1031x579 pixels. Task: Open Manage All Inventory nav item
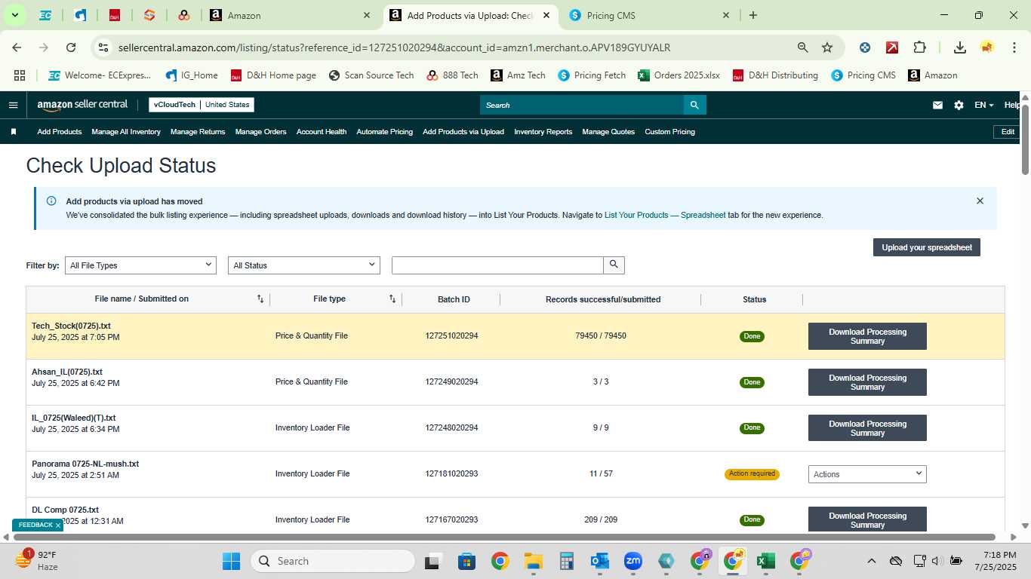[126, 132]
